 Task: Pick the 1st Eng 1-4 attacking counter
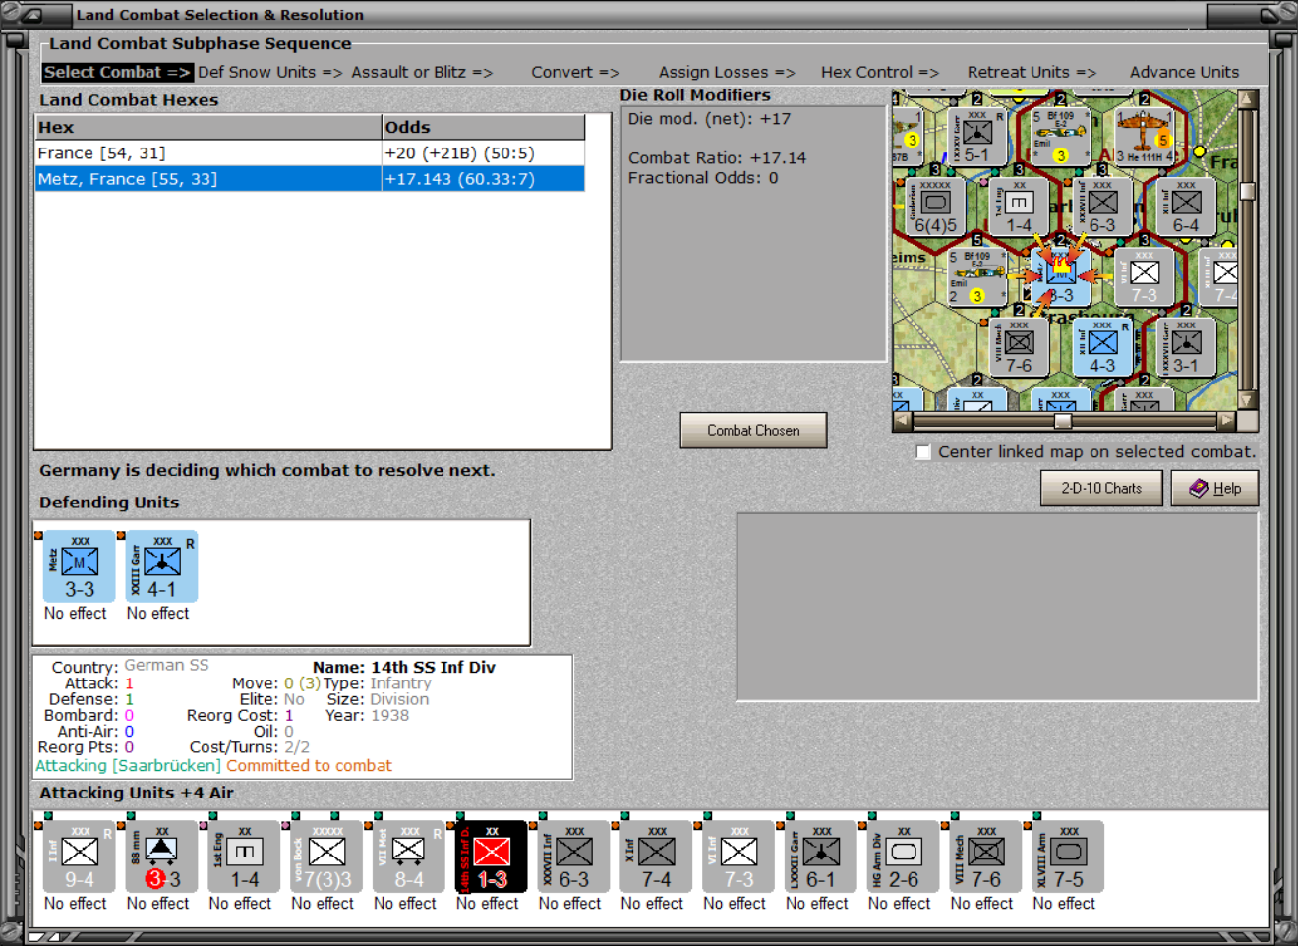click(245, 857)
